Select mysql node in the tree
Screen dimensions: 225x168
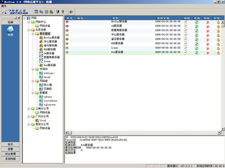point(47,77)
